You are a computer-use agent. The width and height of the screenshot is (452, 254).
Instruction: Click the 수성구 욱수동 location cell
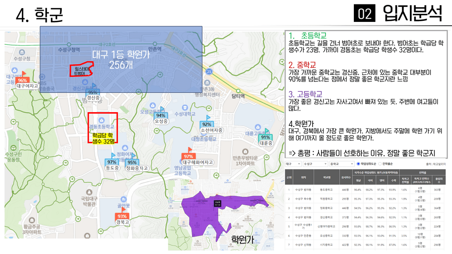(304, 199)
